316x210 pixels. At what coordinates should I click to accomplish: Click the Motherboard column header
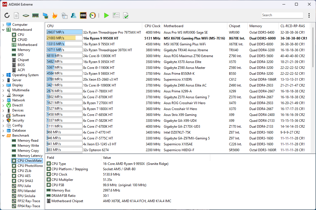coord(174,26)
